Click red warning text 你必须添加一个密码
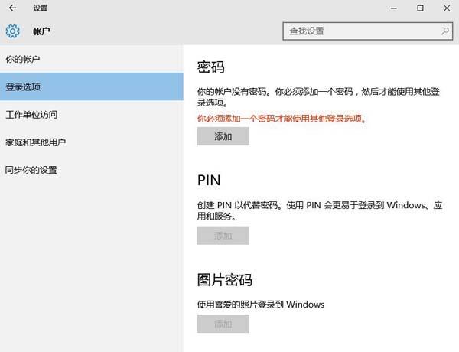The width and height of the screenshot is (459, 352). coord(282,119)
